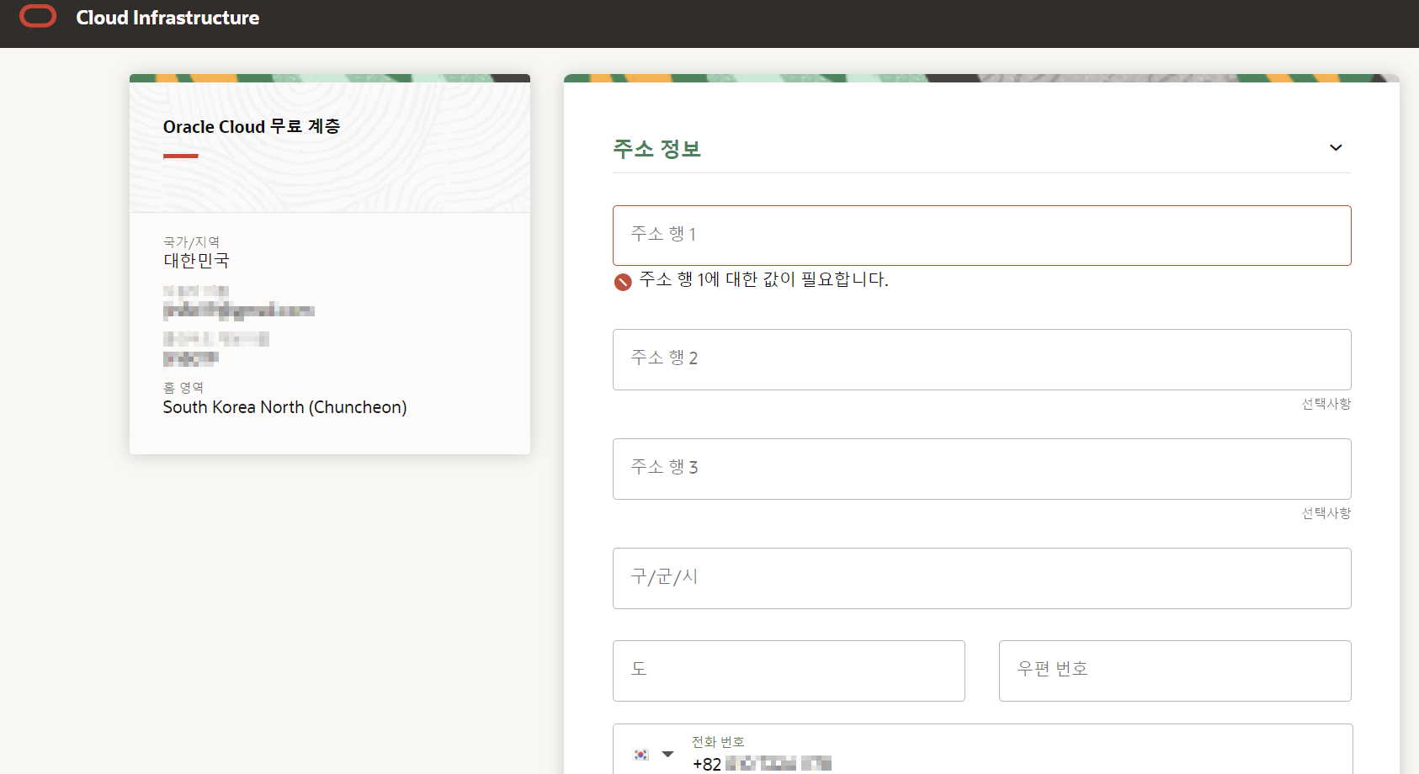Click the 주소 정보 section heading
This screenshot has height=774, width=1419.
656,149
